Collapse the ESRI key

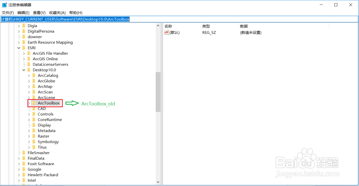pyautogui.click(x=19, y=48)
